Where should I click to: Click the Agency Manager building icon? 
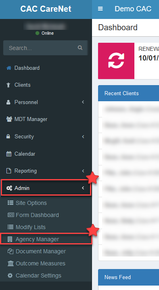pyautogui.click(x=10, y=239)
